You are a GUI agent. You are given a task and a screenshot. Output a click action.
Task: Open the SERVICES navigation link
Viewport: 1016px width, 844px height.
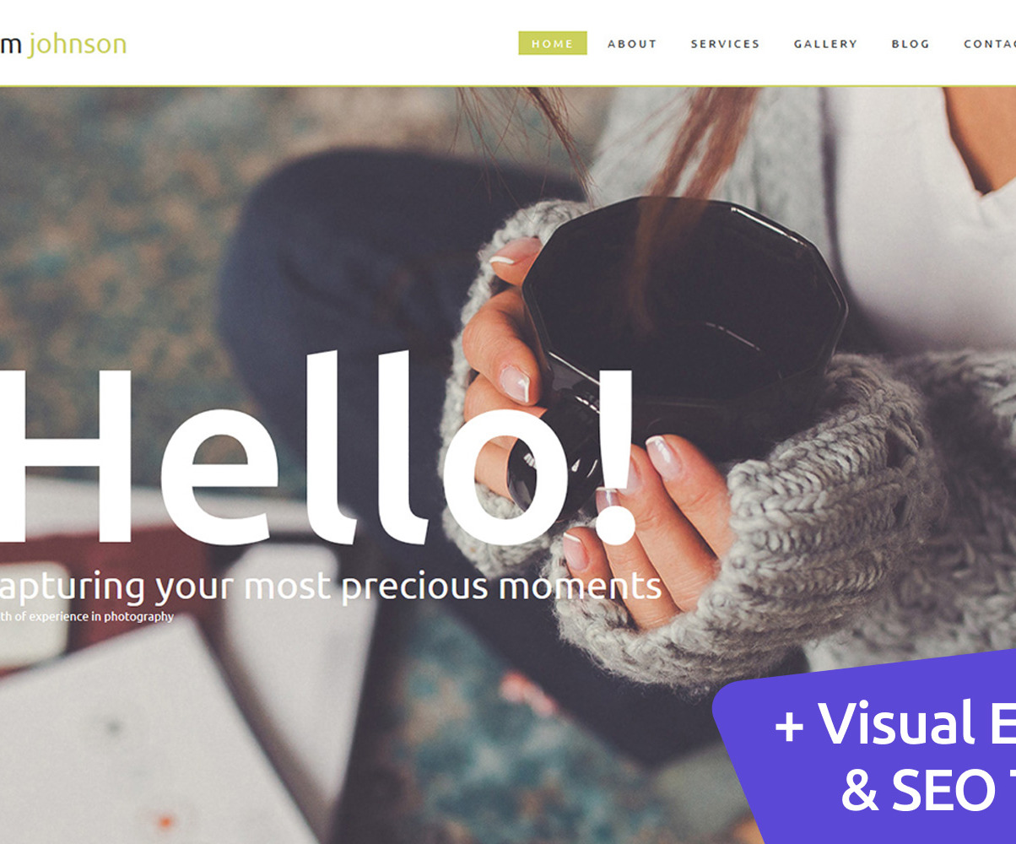point(725,44)
